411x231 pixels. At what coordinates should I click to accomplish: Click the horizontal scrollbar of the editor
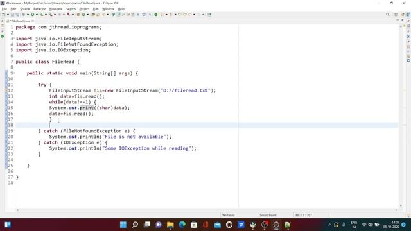click(x=207, y=210)
